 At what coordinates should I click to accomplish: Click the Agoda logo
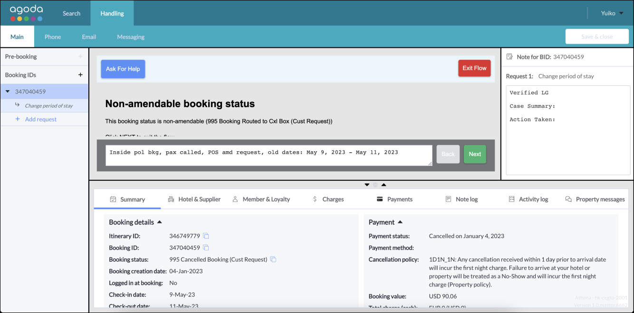coord(27,13)
